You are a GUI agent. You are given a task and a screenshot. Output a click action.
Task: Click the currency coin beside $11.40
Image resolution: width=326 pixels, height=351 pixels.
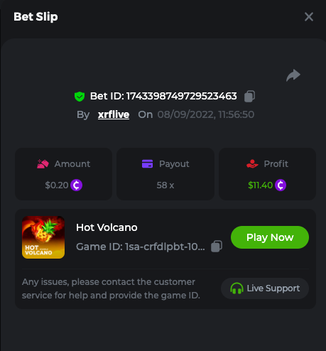(281, 185)
